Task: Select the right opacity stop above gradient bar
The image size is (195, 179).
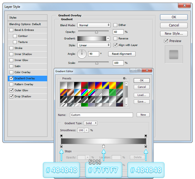Action: coord(146,136)
